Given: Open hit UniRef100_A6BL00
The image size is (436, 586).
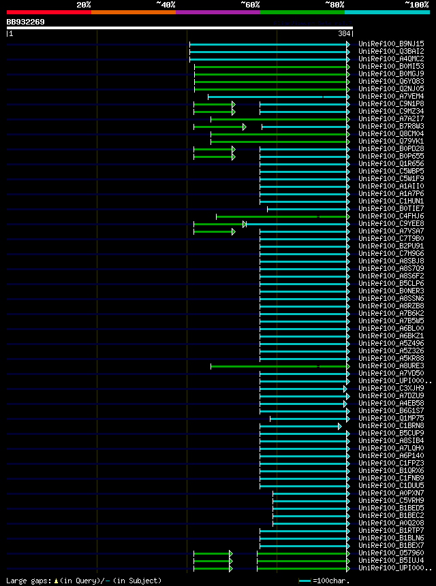Looking at the screenshot, I should click(x=391, y=328).
